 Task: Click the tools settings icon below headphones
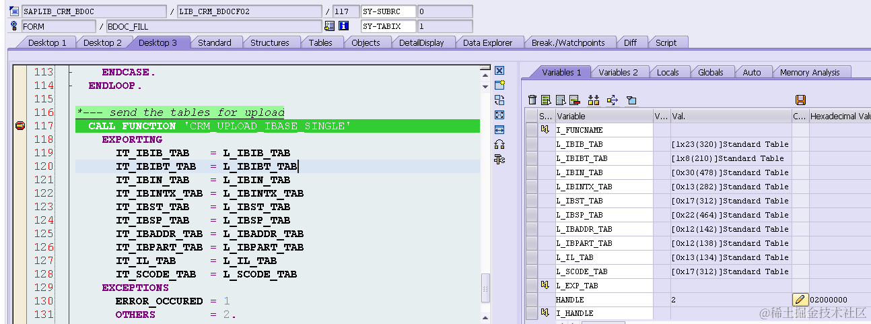499,159
